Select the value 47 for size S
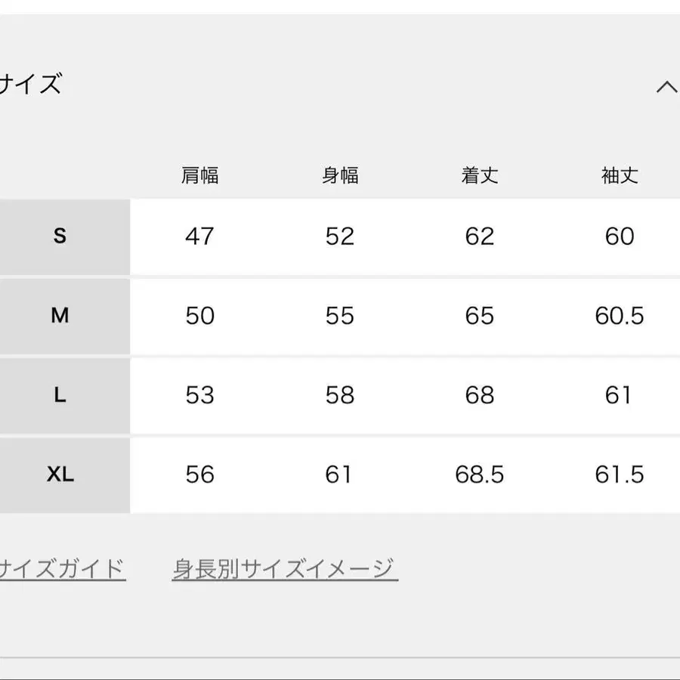This screenshot has width=680, height=680. point(200,236)
